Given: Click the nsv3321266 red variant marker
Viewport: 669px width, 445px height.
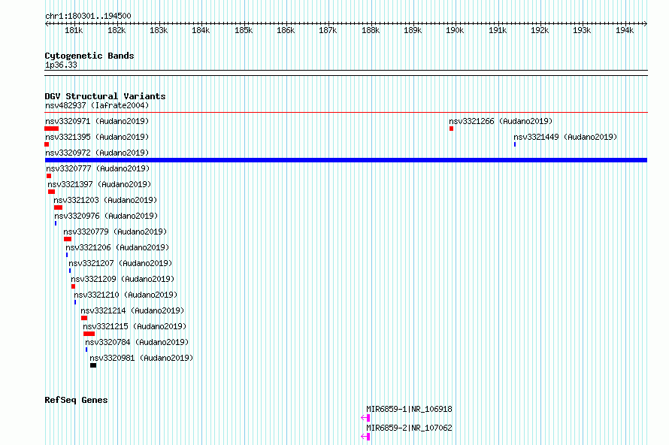Looking at the screenshot, I should [x=452, y=129].
